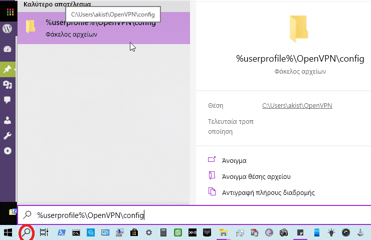Screen dimensions: 371x240
Task: Open the purple Tor browser taskbar icon
Action: tap(269, 232)
